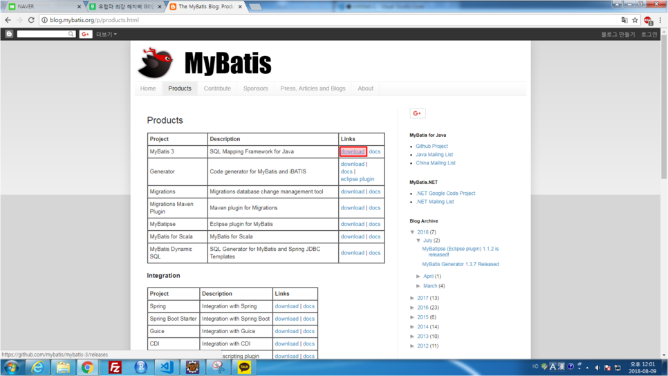Click 블로그 만들기 in the navbar

(618, 35)
